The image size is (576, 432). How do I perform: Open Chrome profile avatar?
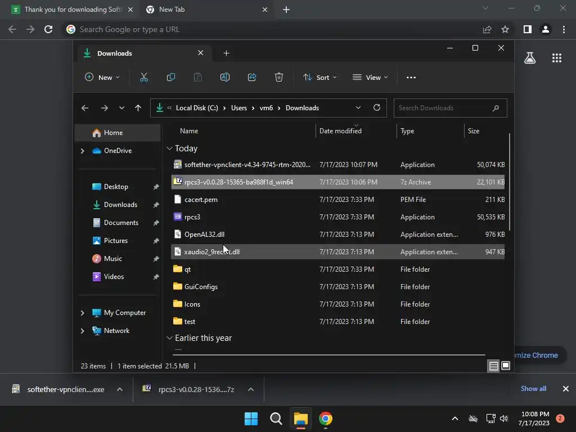pyautogui.click(x=546, y=29)
